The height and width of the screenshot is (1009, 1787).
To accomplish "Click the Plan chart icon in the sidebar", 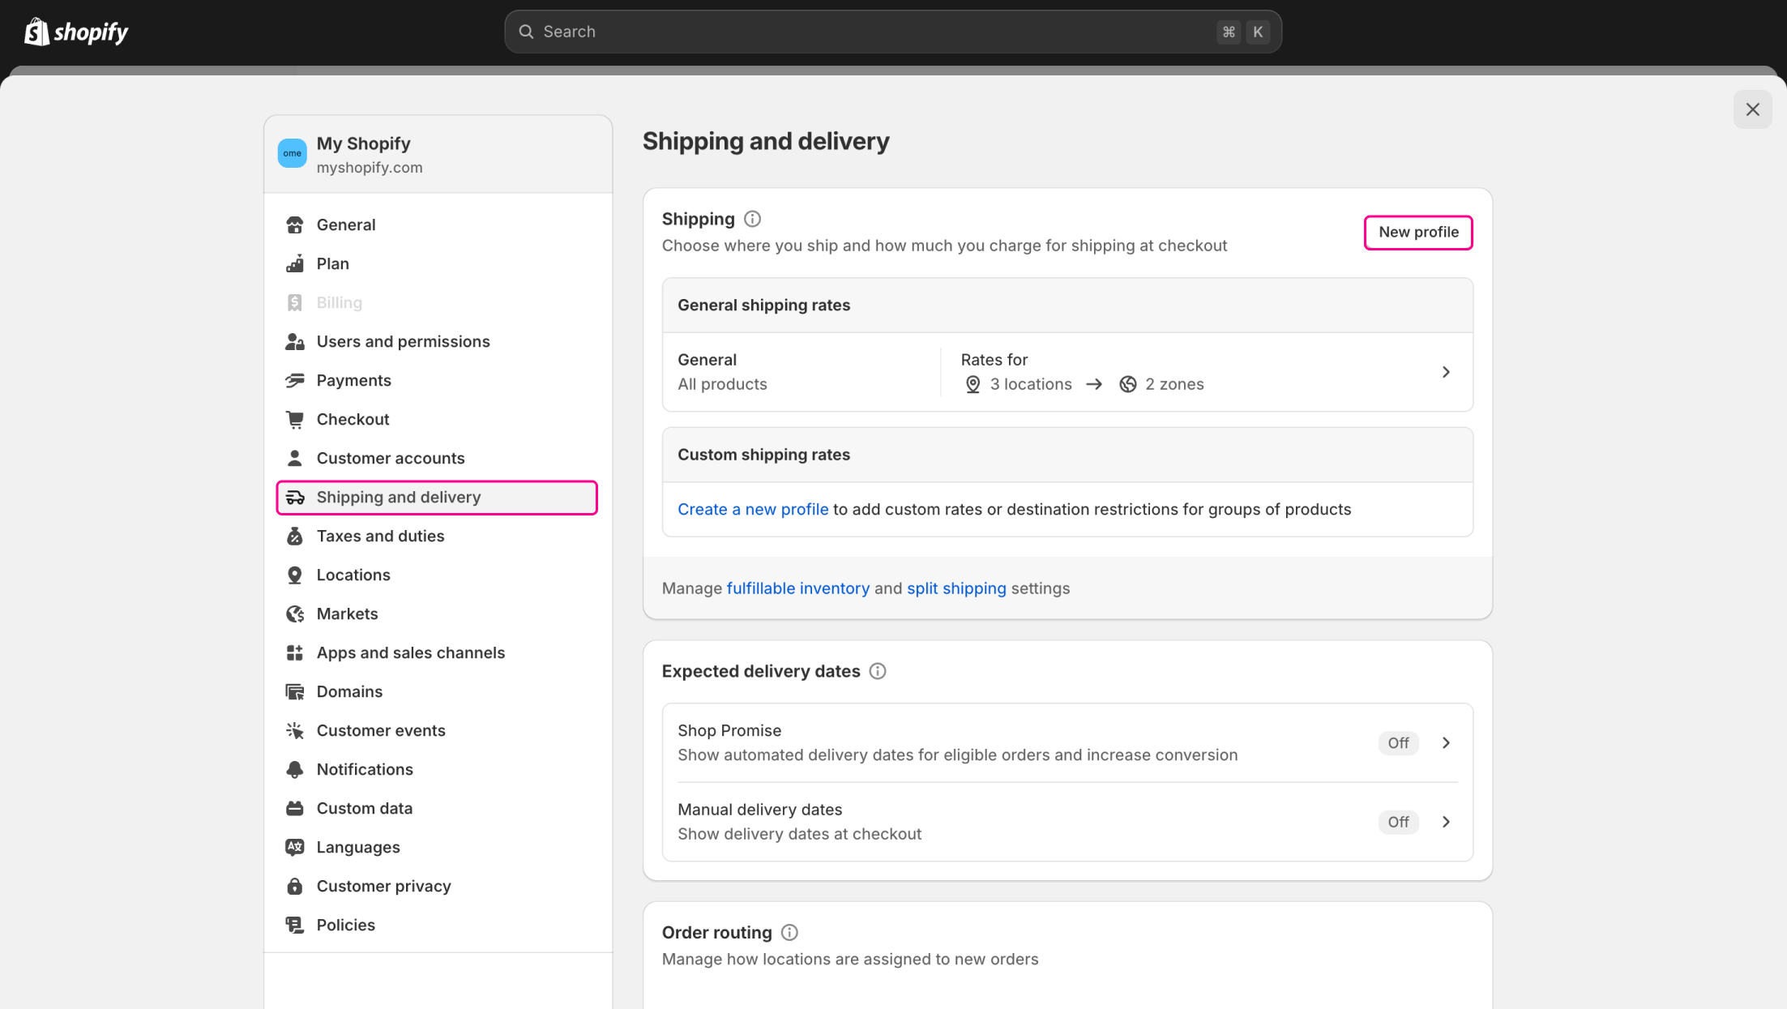I will click(x=295, y=263).
